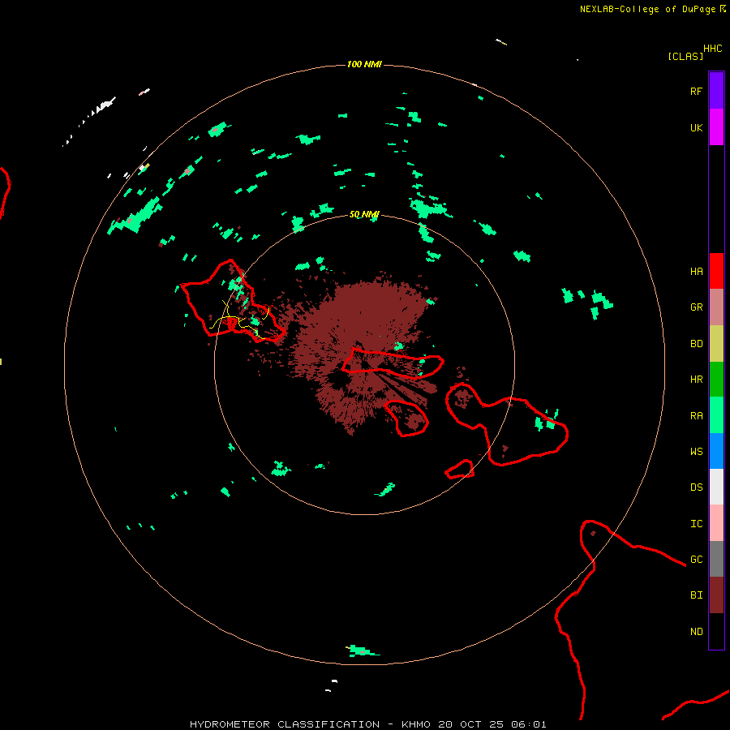Click the HA legend label
Viewport: 730px width, 730px height.
coord(696,272)
